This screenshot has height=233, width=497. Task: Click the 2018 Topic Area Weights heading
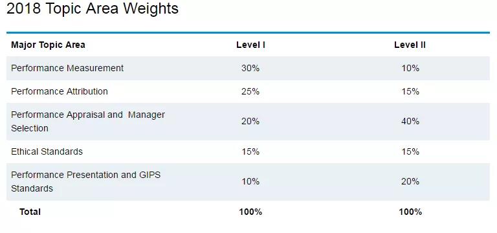click(93, 8)
